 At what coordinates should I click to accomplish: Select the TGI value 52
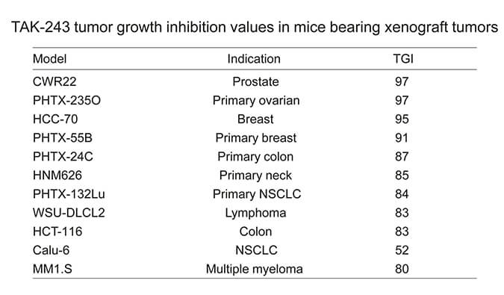[x=402, y=250]
